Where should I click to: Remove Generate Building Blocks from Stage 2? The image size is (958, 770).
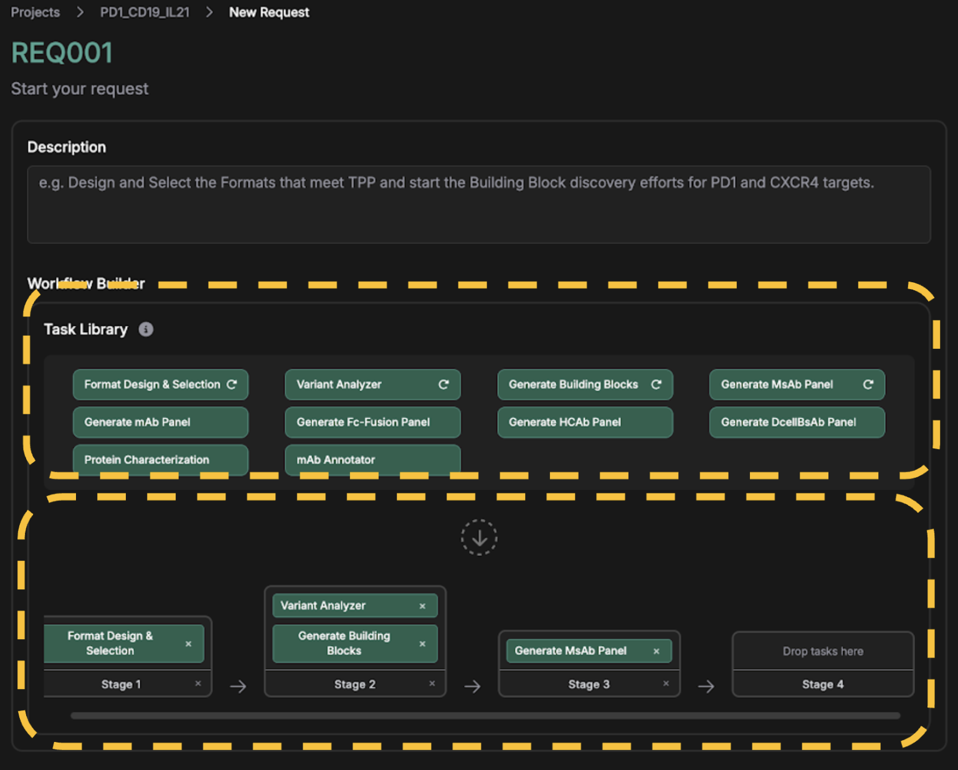click(x=422, y=644)
